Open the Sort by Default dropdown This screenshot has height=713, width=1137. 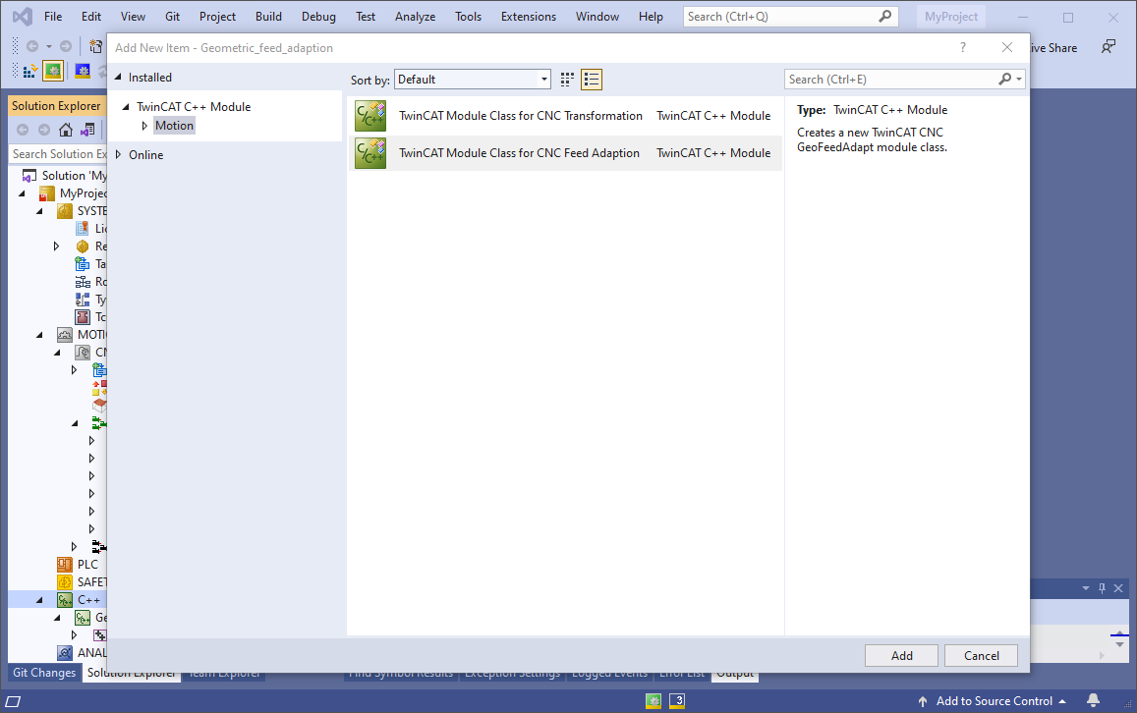pos(472,80)
